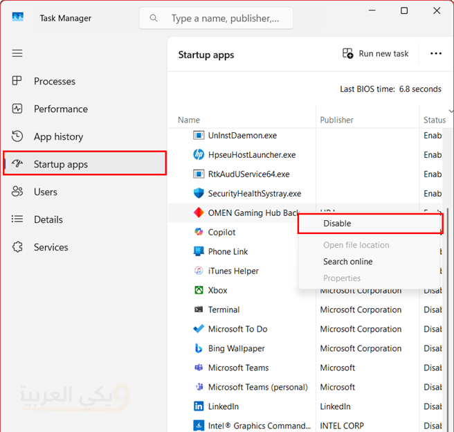Image resolution: width=454 pixels, height=432 pixels.
Task: Select the iTunes Helper entry
Action: tap(233, 271)
